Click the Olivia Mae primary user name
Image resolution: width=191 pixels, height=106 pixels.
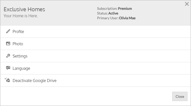click(127, 18)
